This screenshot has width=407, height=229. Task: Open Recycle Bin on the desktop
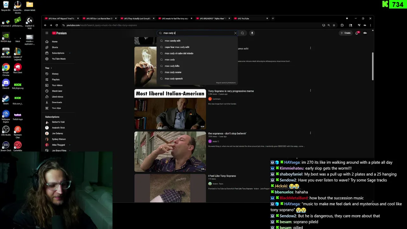6,6
